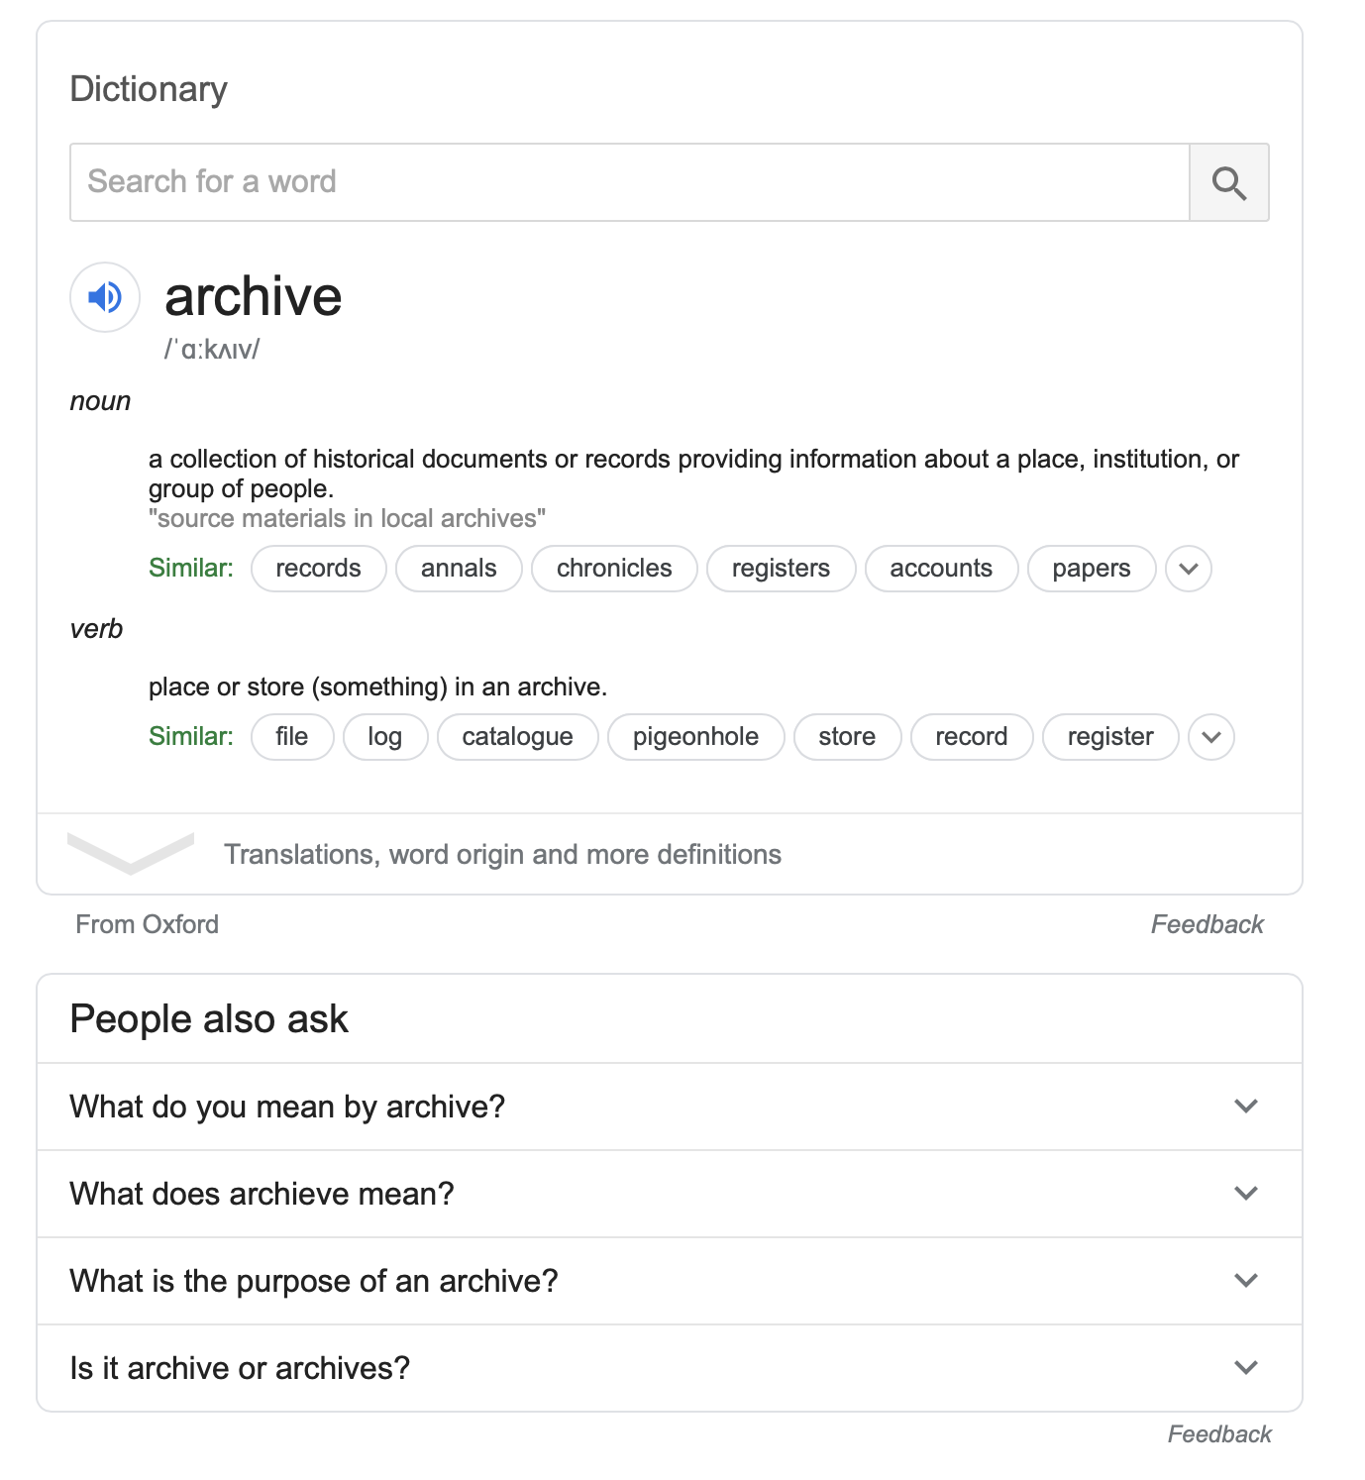Expand translations, word origin and more definitions
The height and width of the screenshot is (1480, 1365).
coord(501,854)
